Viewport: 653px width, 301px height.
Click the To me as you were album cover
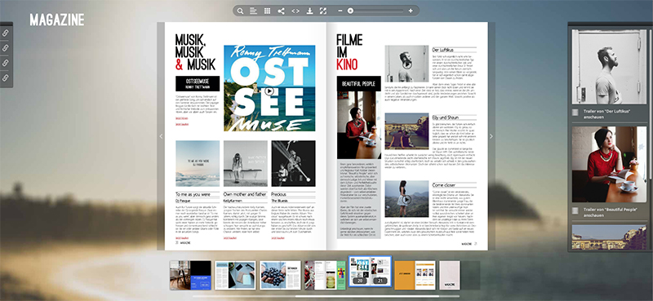[198, 163]
